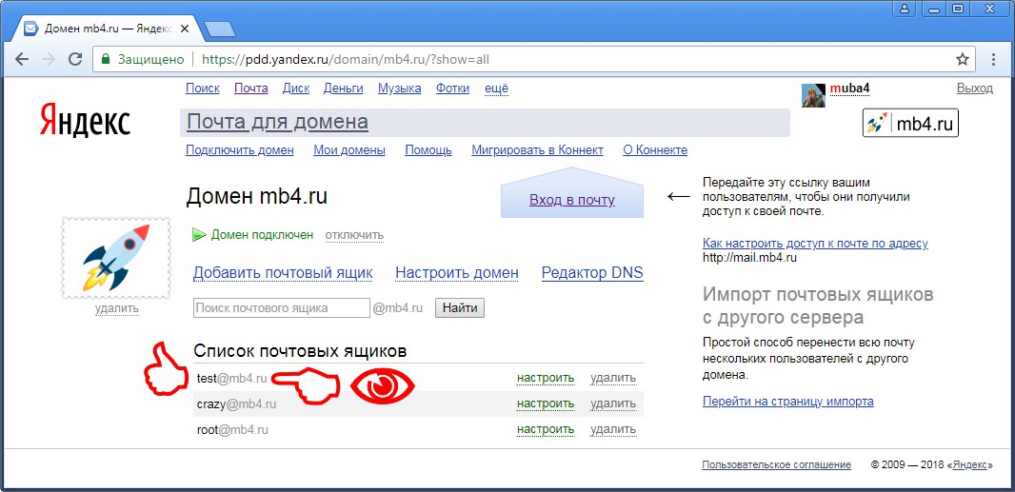Viewport: 1015px width, 492px height.
Task: Click the green padlock security icon
Action: (x=106, y=60)
